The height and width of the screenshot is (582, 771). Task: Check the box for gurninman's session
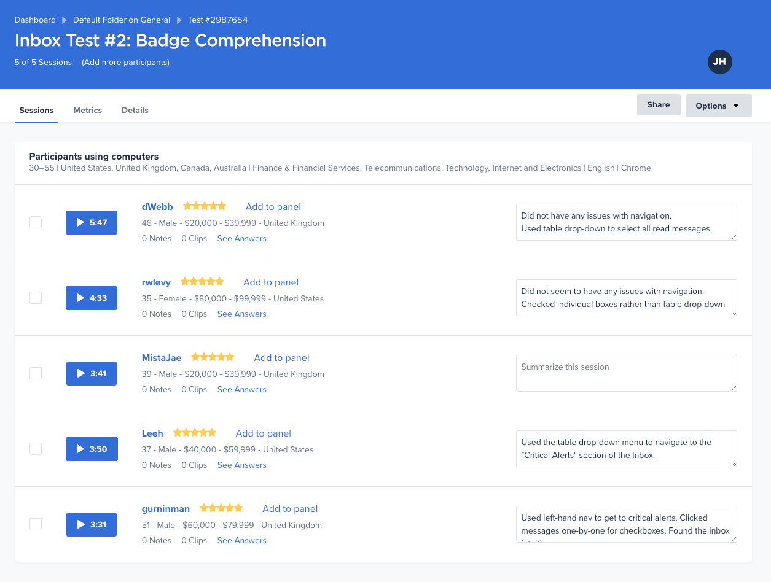(x=36, y=524)
